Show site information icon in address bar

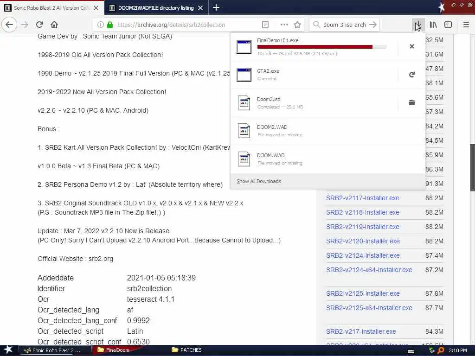(x=100, y=25)
